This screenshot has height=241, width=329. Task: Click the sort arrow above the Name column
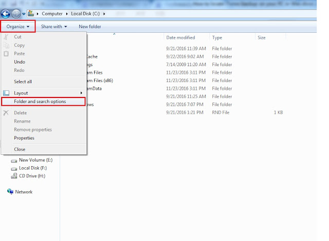click(x=114, y=34)
